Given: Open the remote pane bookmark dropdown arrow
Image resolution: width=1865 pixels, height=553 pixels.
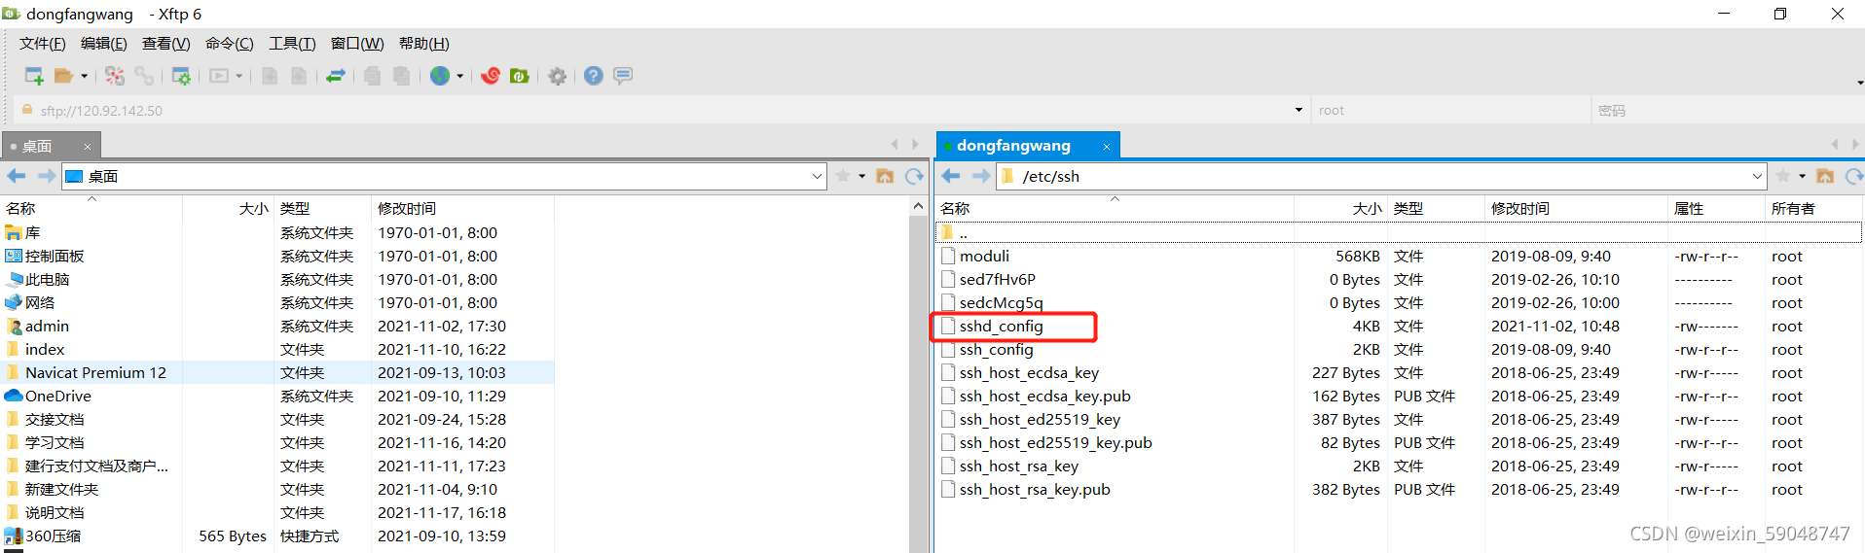Looking at the screenshot, I should 1803,176.
